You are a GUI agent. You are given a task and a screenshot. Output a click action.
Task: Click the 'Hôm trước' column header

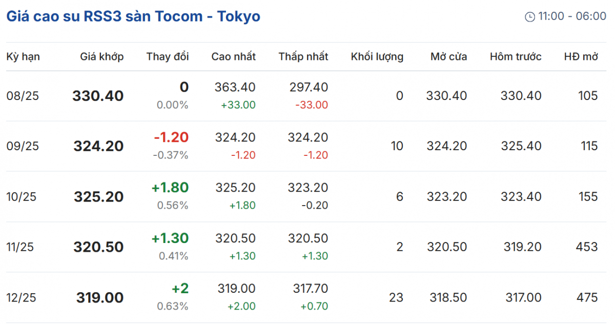[x=515, y=56]
